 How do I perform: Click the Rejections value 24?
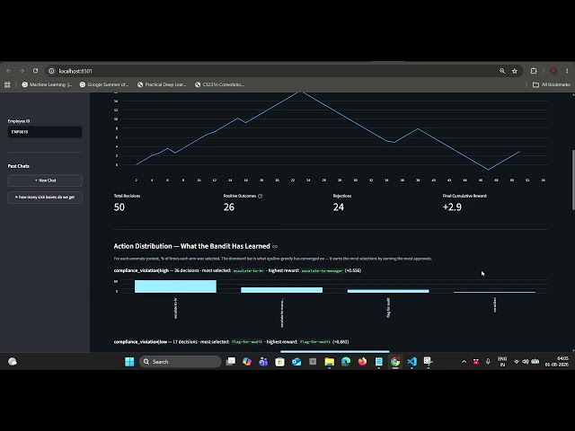click(x=339, y=207)
